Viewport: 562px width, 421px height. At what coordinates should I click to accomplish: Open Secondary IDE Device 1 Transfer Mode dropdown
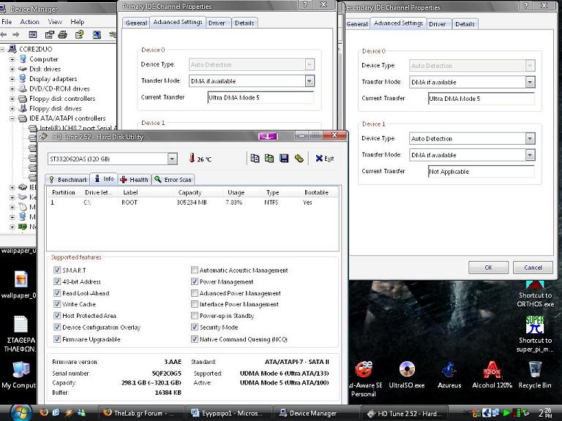pos(530,155)
